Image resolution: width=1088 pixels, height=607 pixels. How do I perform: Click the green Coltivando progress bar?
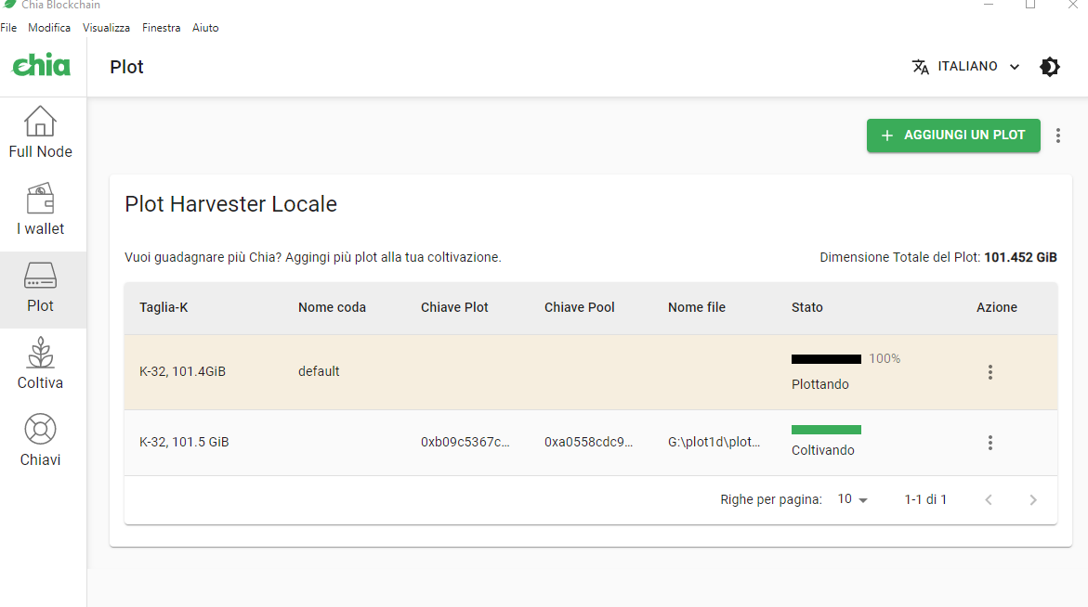click(826, 430)
